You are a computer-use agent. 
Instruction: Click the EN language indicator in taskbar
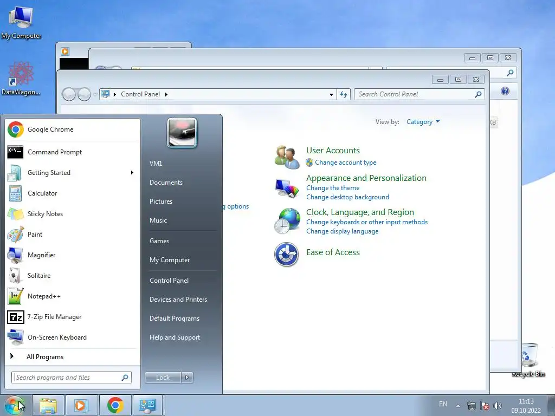click(x=443, y=404)
